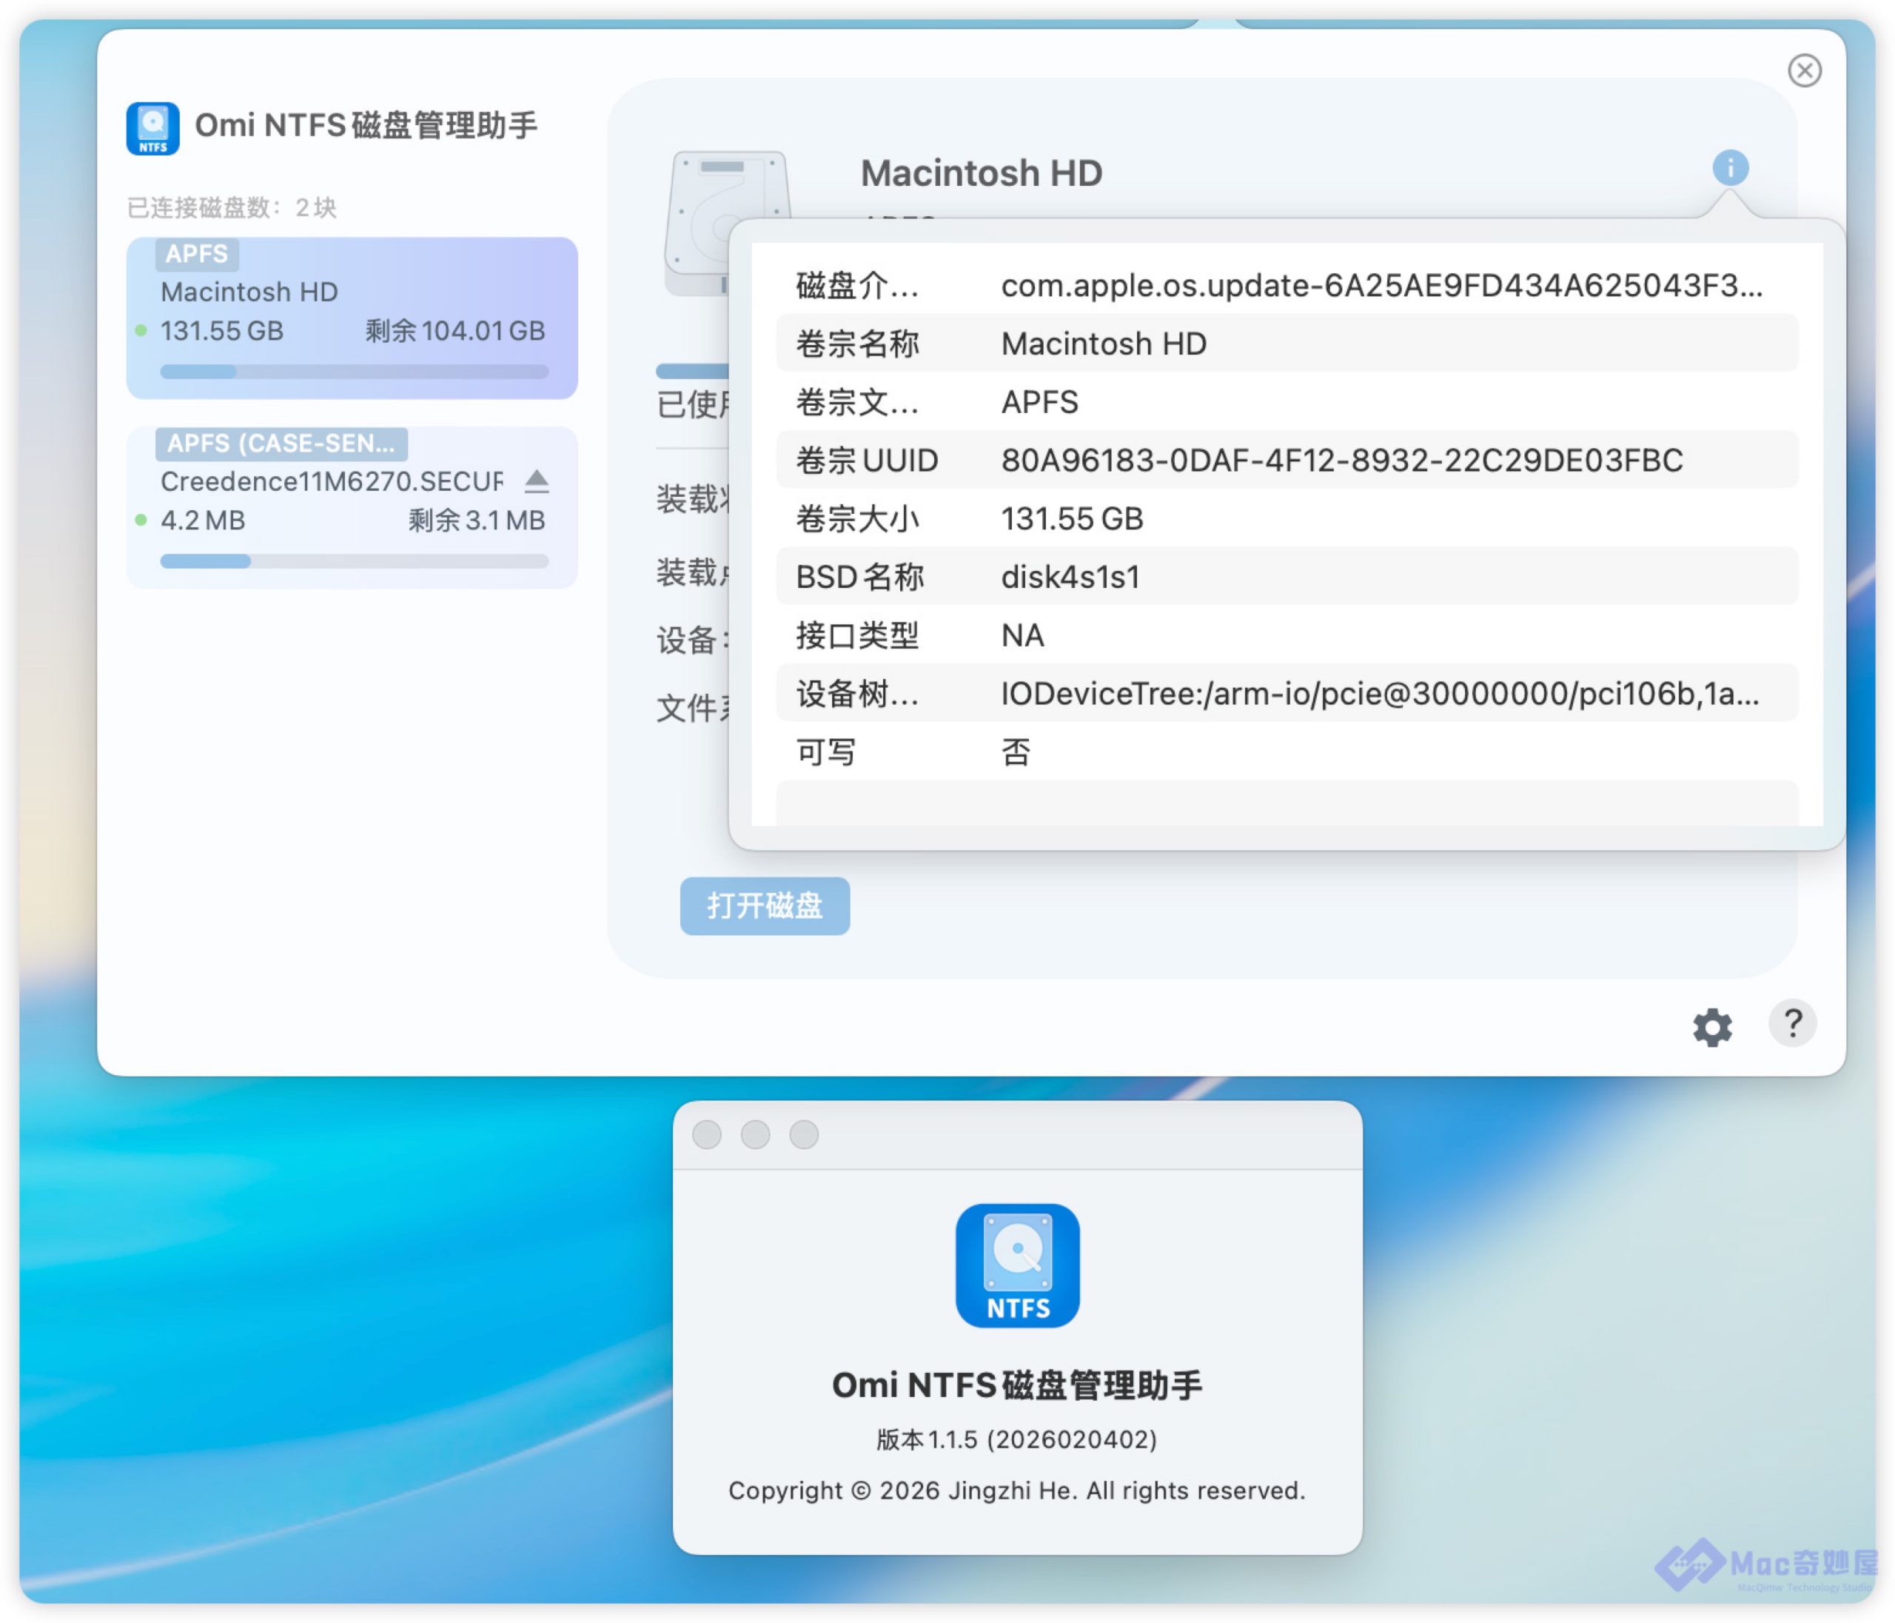Screen dimensions: 1895x1623
Task: Click the APFS (CASE-SEN... filesystem tag
Action: coord(281,444)
